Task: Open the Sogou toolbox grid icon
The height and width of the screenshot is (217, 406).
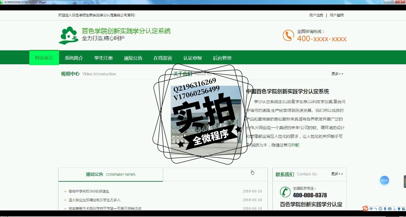Action: (x=403, y=209)
